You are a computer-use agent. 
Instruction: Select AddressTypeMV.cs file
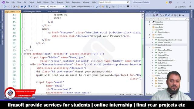pos(165,50)
